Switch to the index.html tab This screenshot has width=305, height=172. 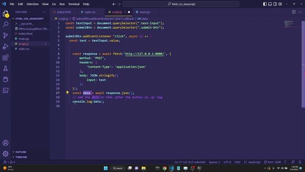(x=64, y=12)
